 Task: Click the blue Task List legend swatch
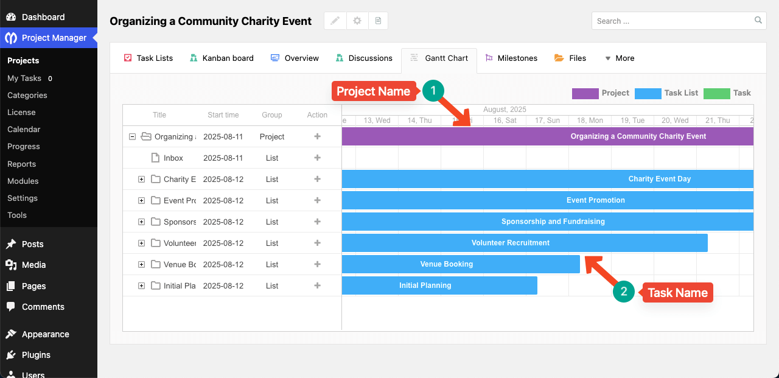(x=648, y=93)
